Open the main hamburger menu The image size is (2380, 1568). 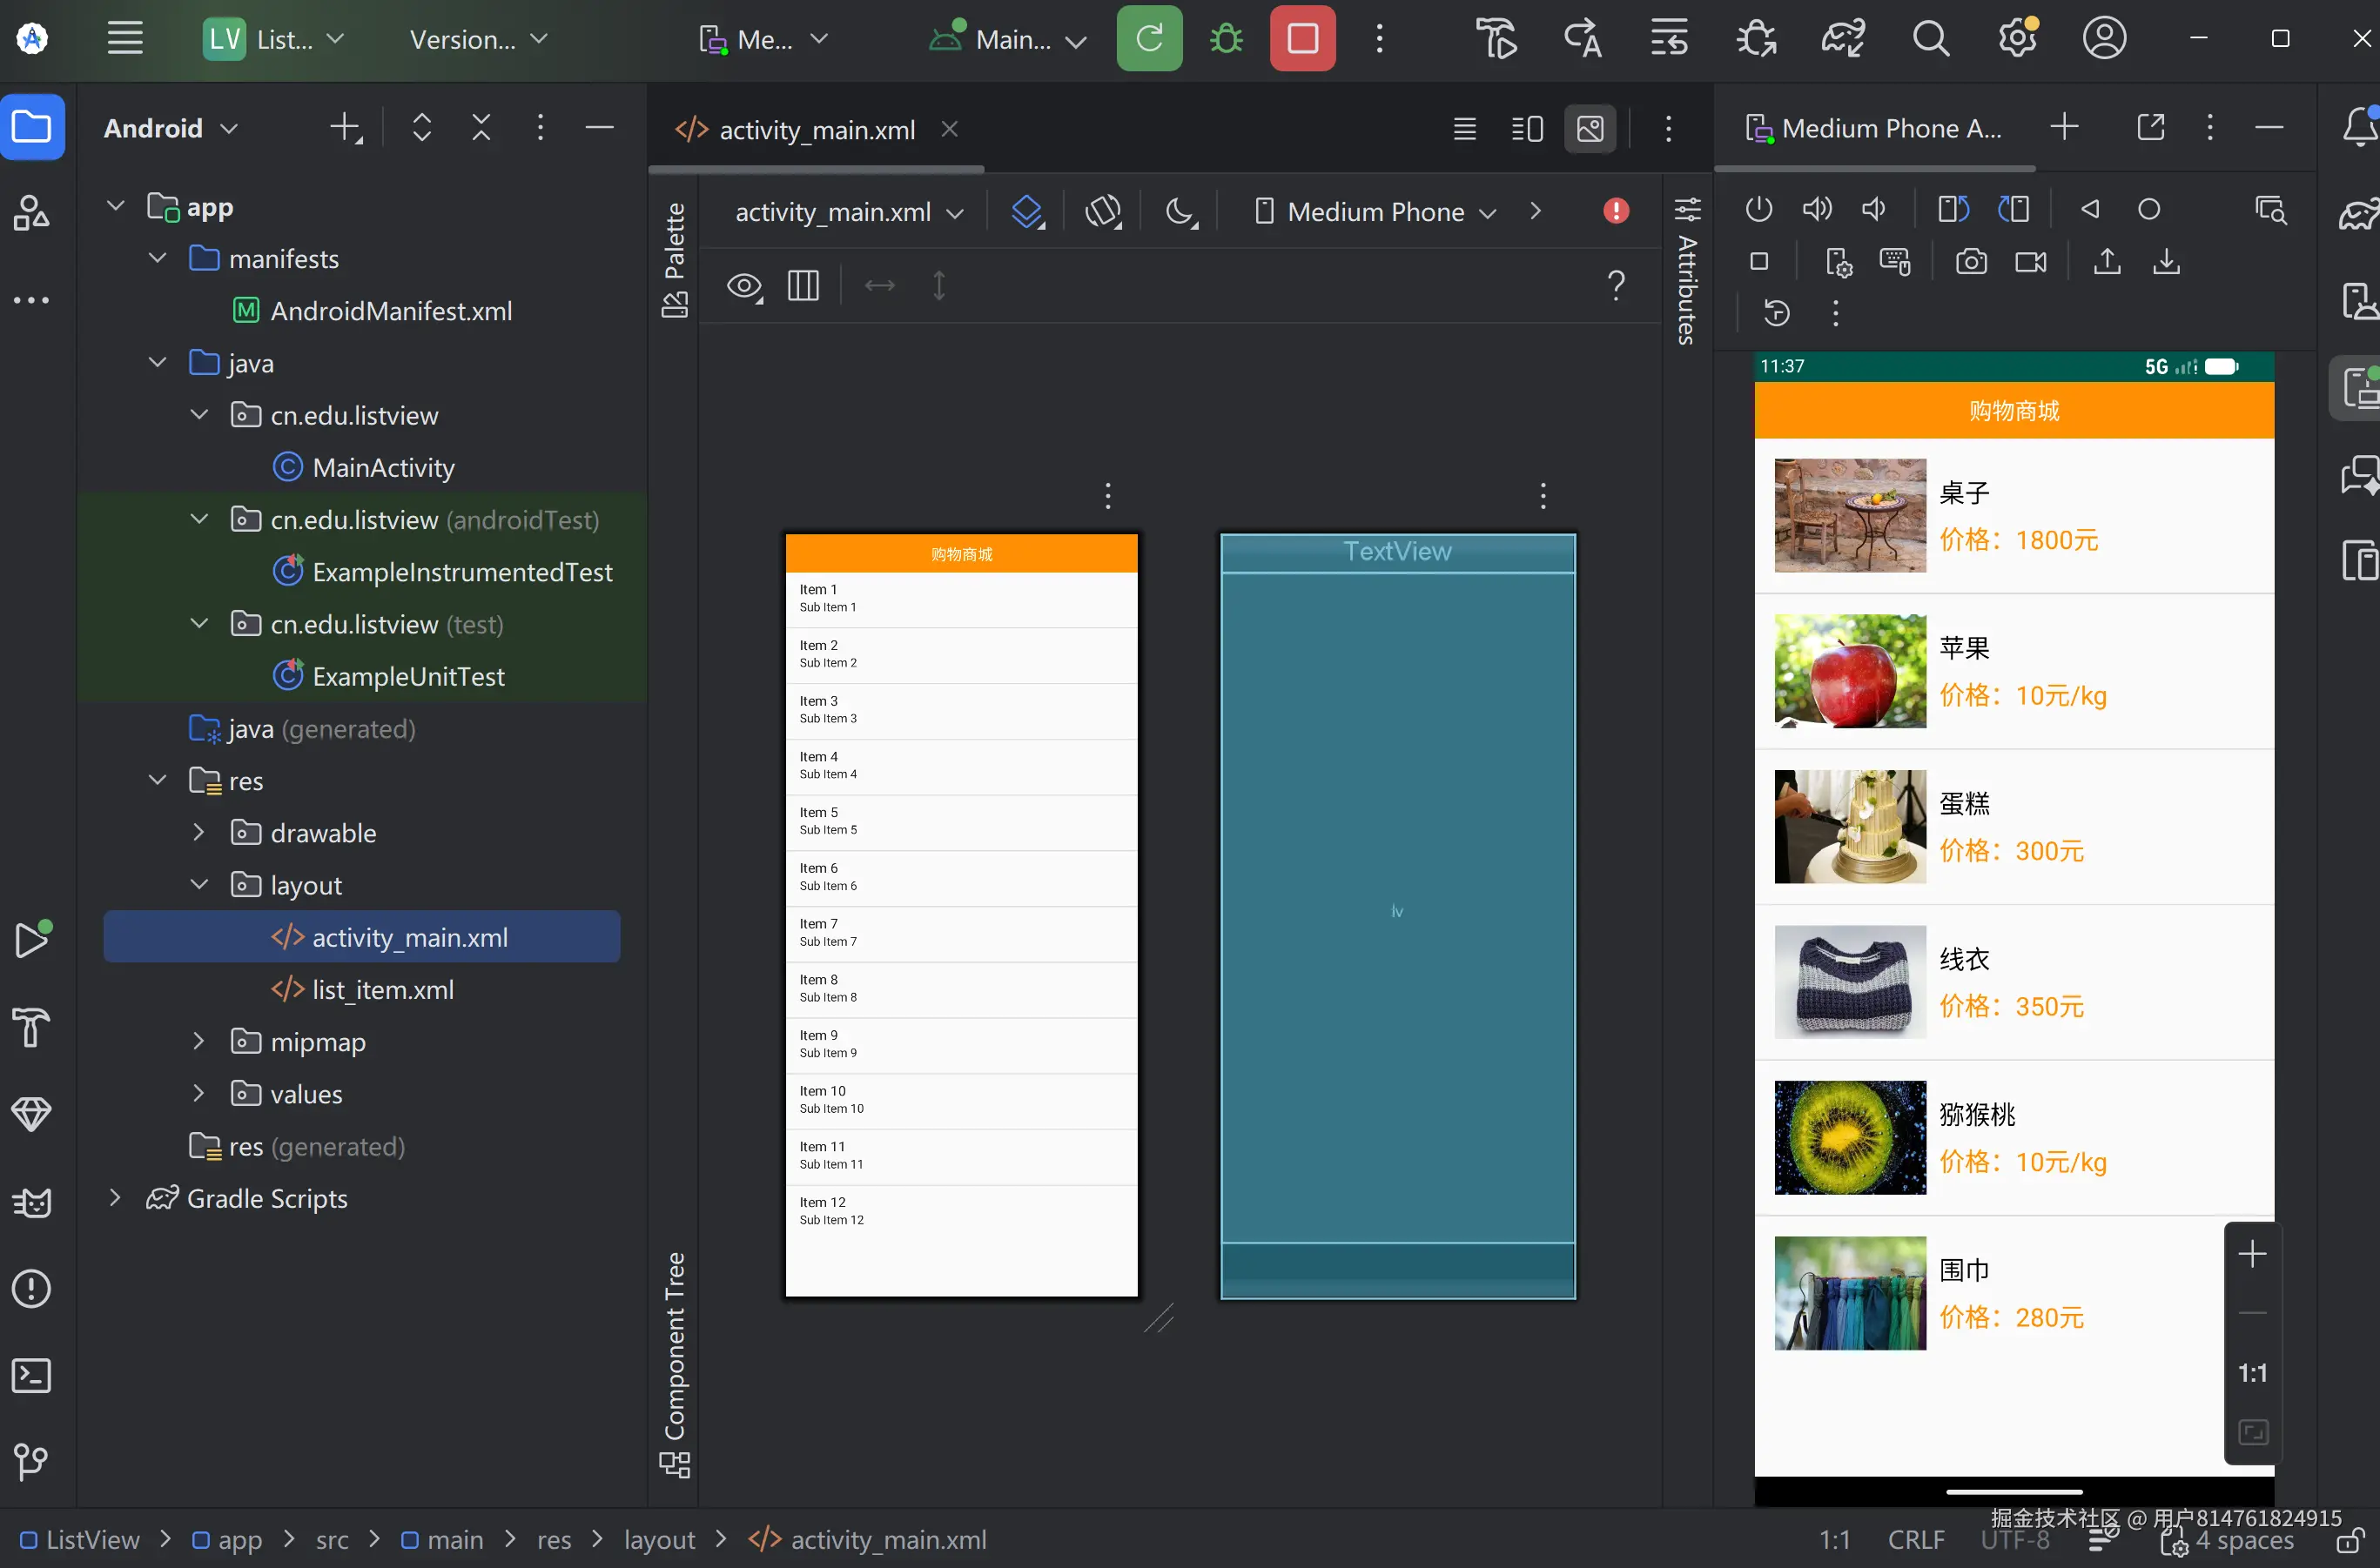(125, 39)
